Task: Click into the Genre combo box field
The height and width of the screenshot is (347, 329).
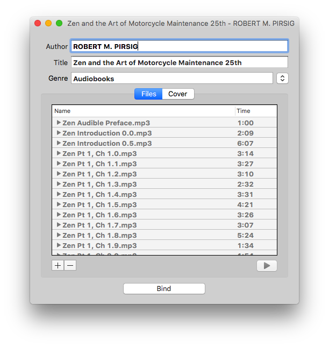Action: click(172, 79)
